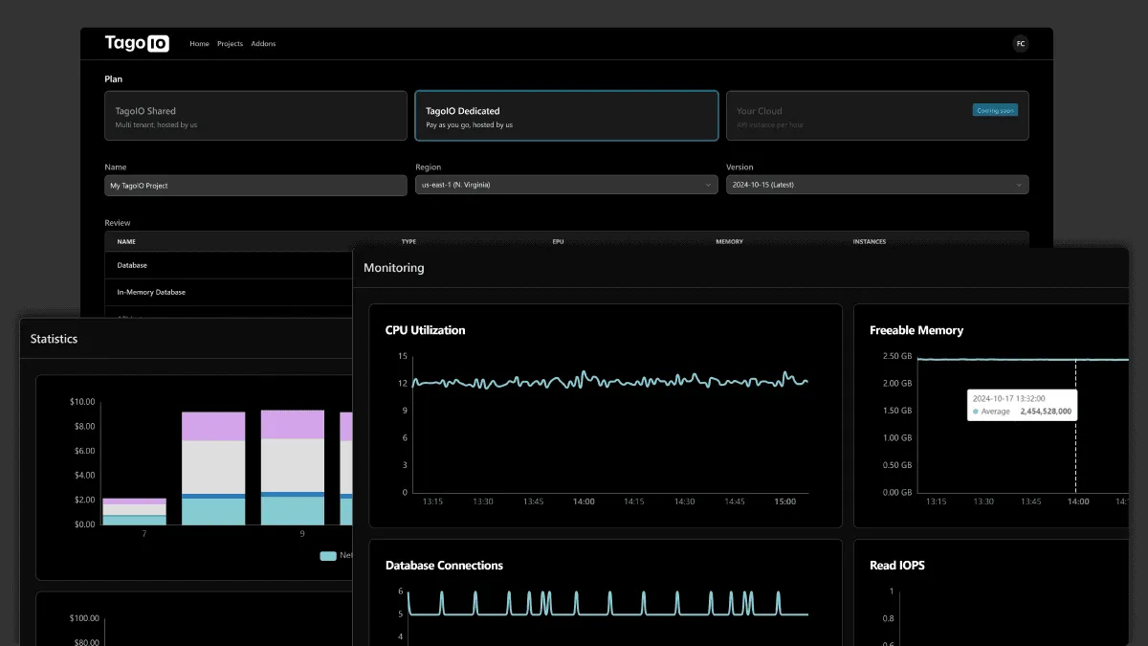Open the Addons menu item
Screen dimensions: 1148x646
263,44
